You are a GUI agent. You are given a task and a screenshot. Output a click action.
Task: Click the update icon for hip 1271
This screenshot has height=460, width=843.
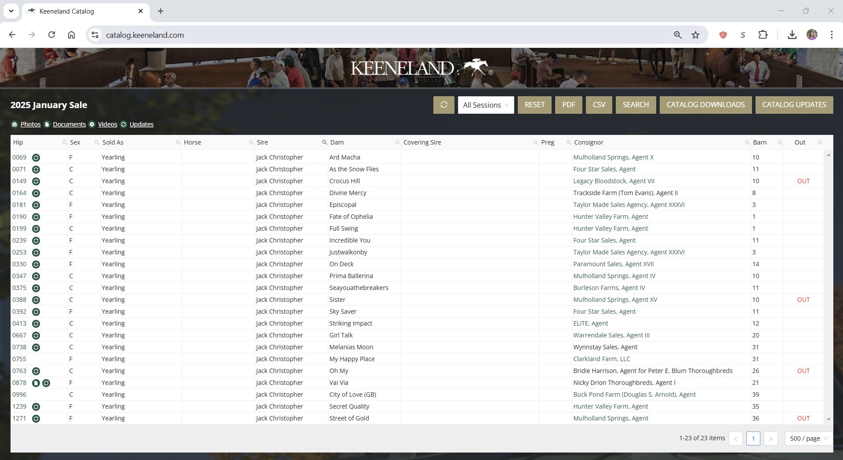[36, 419]
